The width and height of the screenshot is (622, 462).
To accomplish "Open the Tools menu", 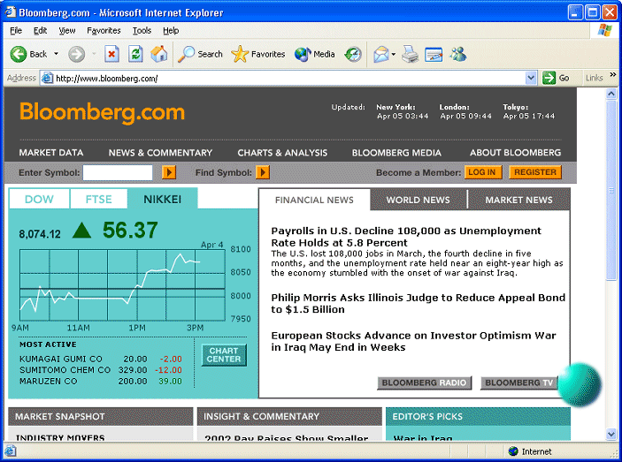I will [142, 31].
